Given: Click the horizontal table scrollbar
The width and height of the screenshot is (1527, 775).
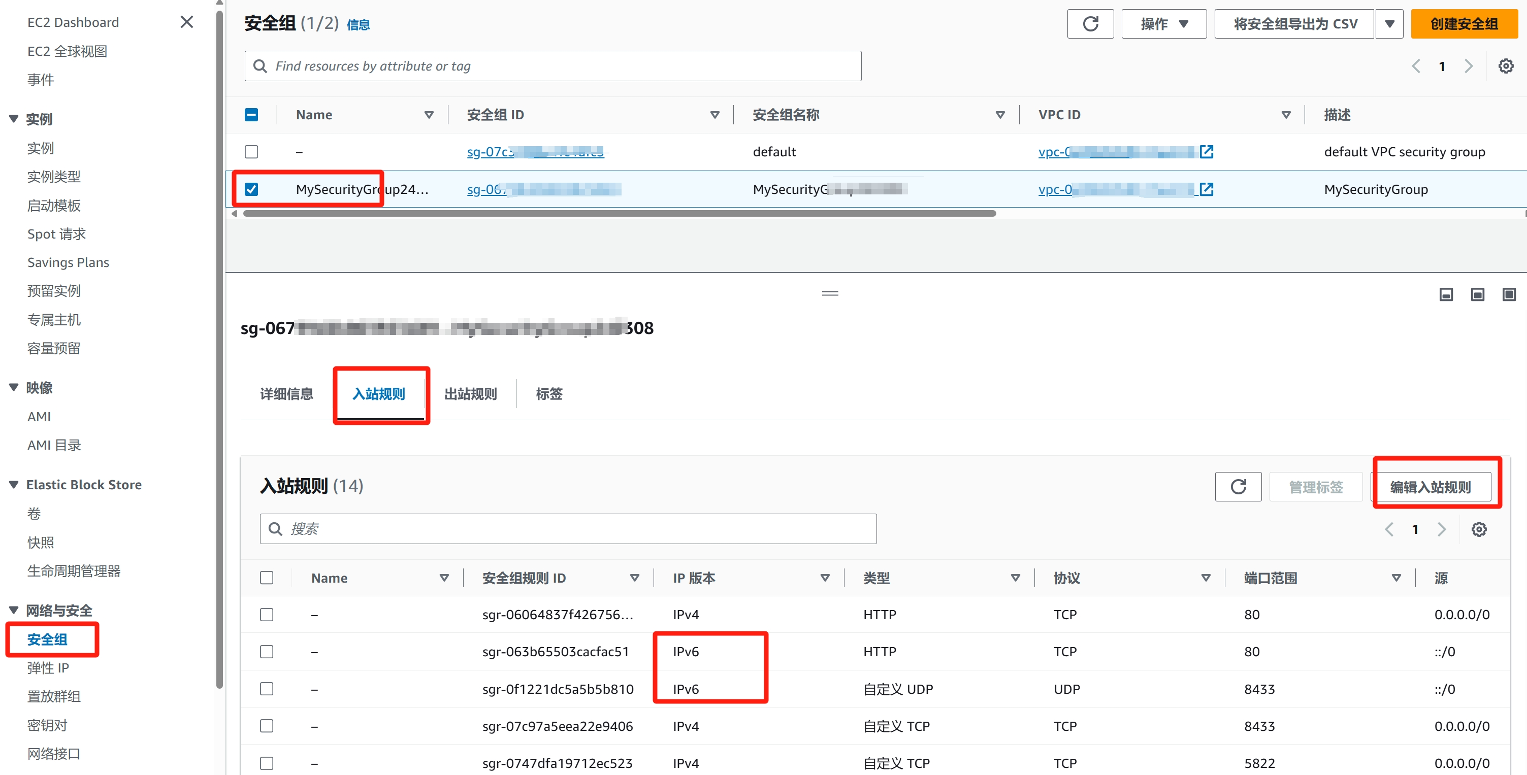Looking at the screenshot, I should pyautogui.click(x=619, y=213).
